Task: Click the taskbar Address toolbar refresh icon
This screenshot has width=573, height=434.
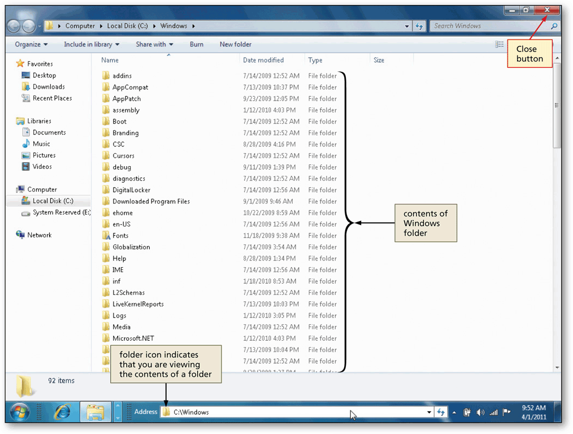Action: click(x=441, y=412)
